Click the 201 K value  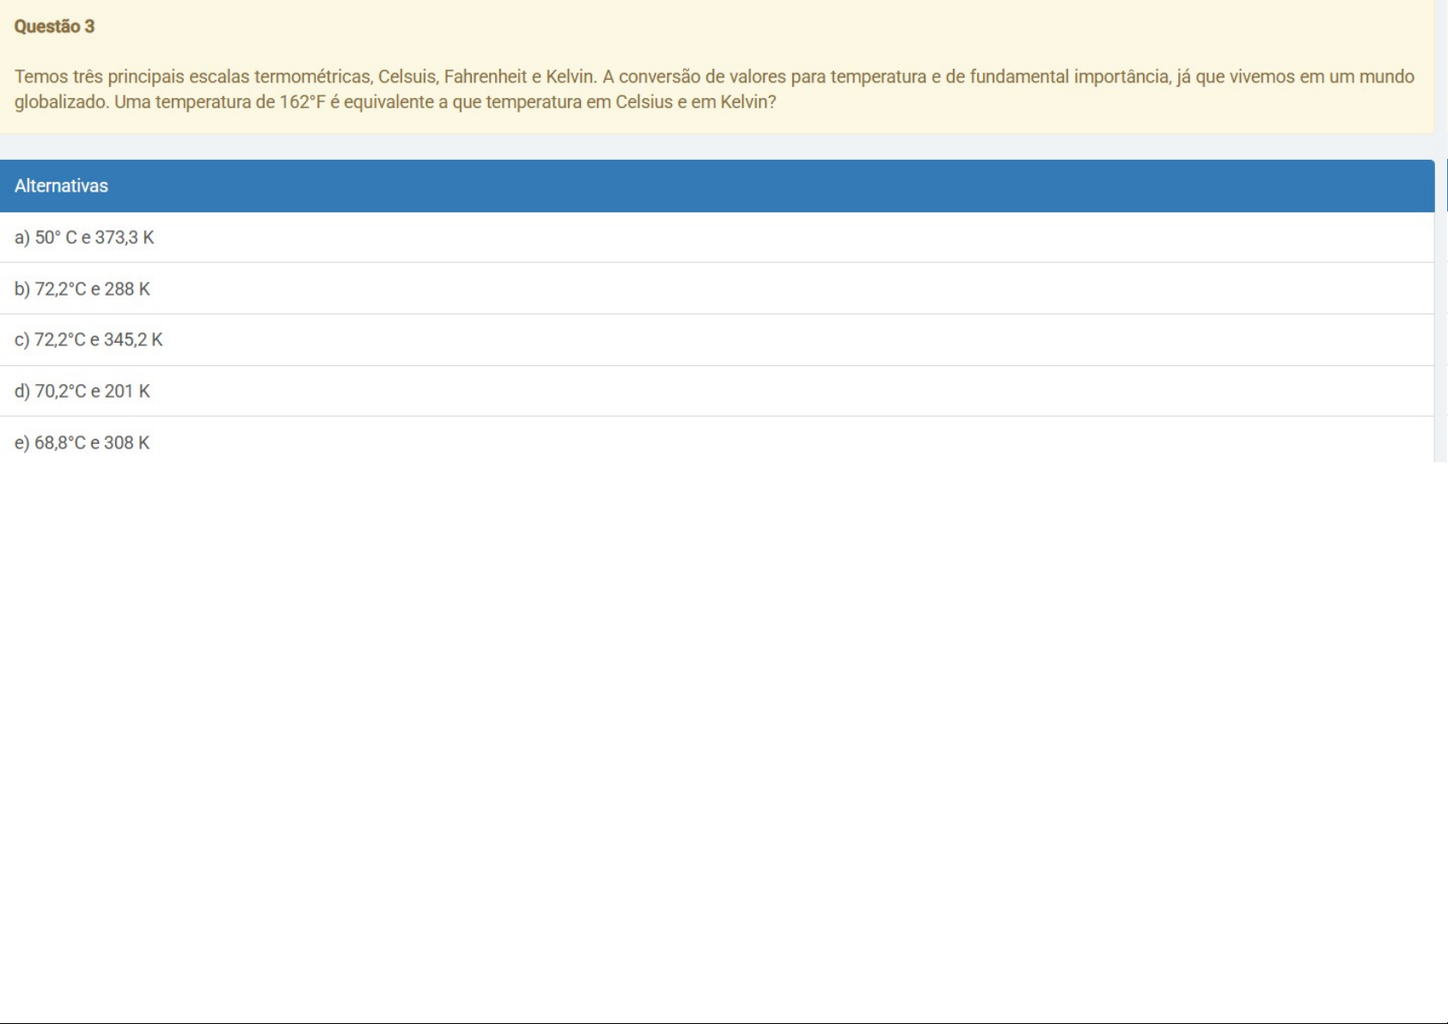click(127, 392)
